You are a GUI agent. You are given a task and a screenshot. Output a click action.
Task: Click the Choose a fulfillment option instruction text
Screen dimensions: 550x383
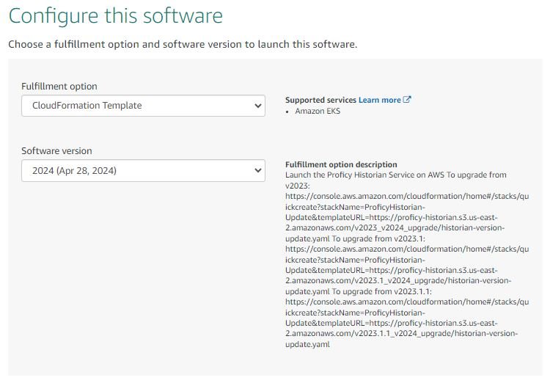183,44
